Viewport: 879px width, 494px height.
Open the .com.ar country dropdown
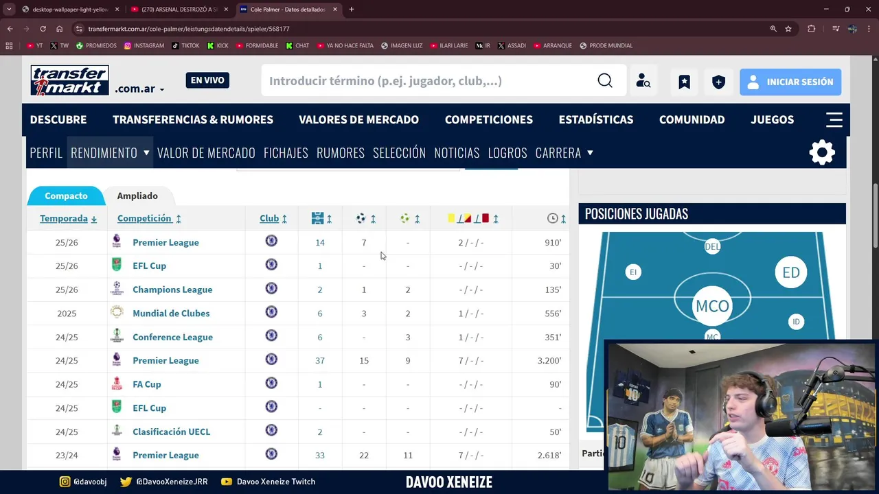139,89
